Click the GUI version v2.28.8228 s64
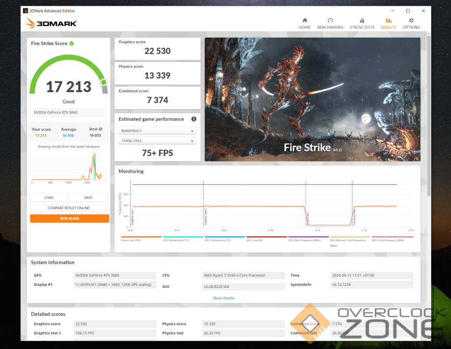Image resolution: width=451 pixels, height=349 pixels. pyautogui.click(x=243, y=286)
